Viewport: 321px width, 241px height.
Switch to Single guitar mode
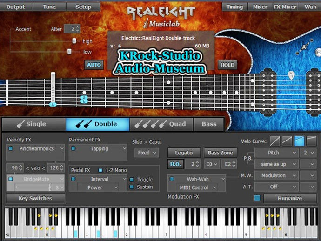34,124
